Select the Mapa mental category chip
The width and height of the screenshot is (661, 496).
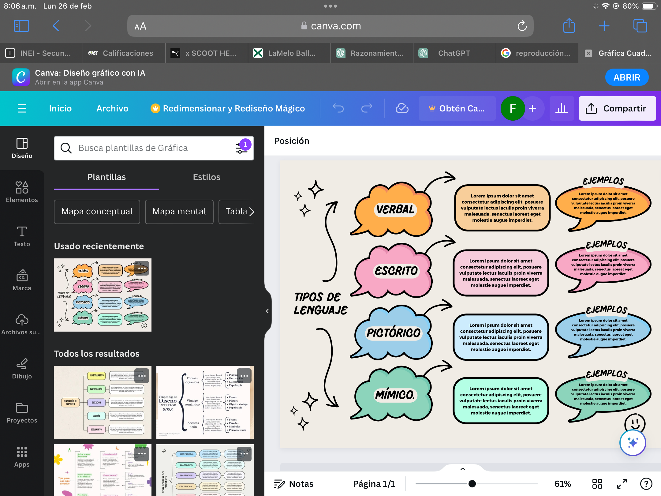pos(179,211)
